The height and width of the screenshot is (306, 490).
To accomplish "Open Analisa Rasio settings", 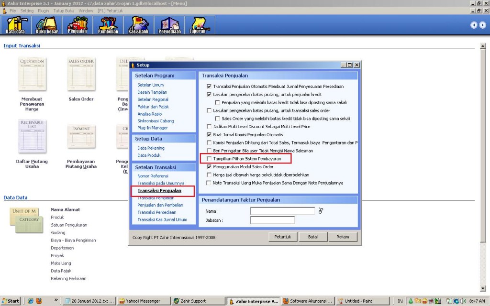I will [x=150, y=114].
